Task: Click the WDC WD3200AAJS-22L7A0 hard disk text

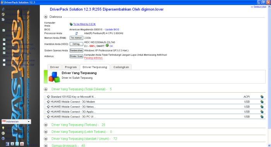Action: click(99, 42)
